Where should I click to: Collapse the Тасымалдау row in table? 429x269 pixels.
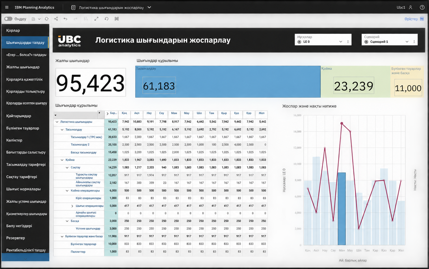point(62,130)
